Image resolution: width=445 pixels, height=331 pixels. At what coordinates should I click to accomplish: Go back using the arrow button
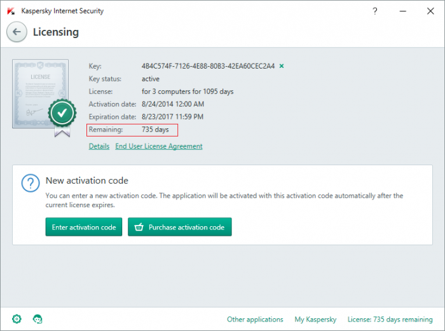coord(17,32)
